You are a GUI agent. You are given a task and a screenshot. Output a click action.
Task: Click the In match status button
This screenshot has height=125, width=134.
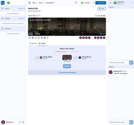[85, 3]
